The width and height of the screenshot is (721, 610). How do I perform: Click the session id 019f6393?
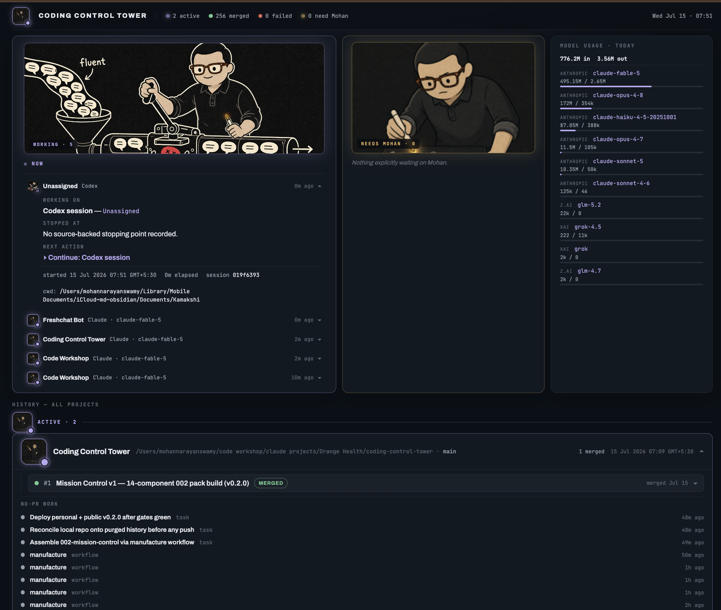(x=246, y=275)
